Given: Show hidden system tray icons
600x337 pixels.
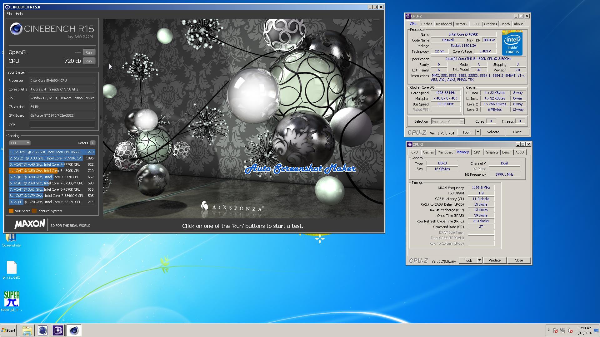Looking at the screenshot, I should pos(548,330).
